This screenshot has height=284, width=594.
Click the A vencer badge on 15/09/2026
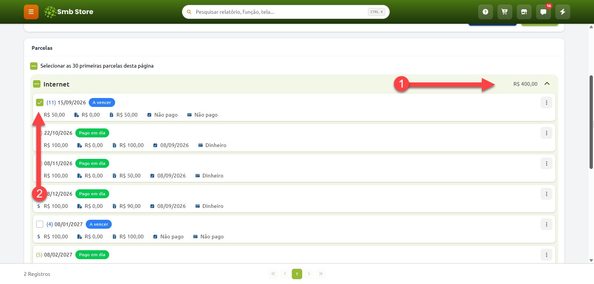pos(102,102)
